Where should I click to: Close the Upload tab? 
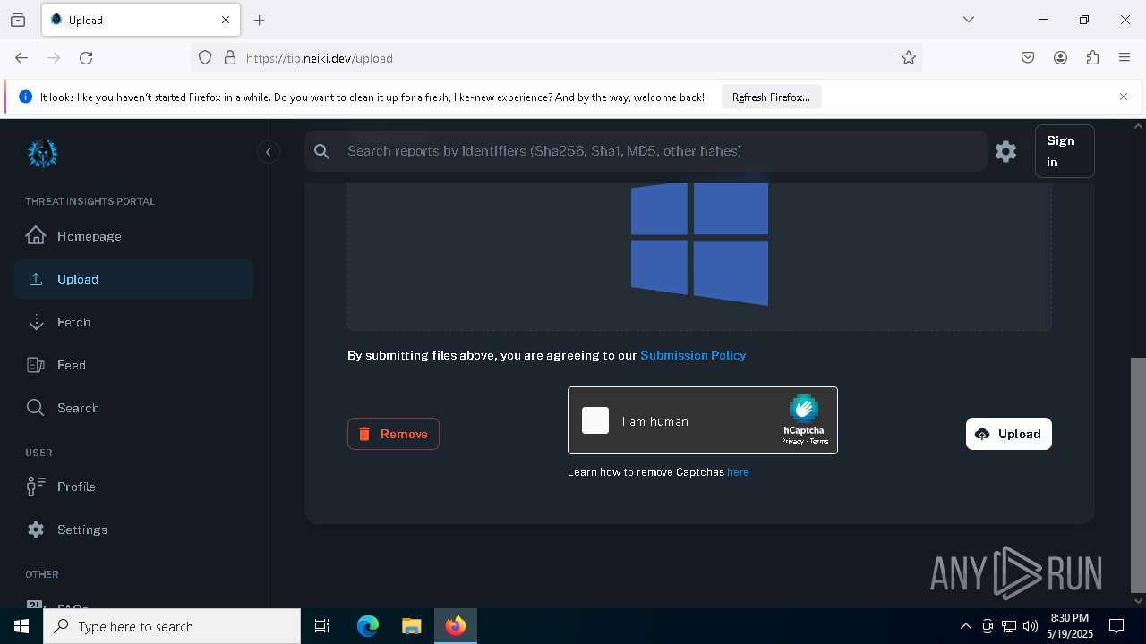[226, 20]
